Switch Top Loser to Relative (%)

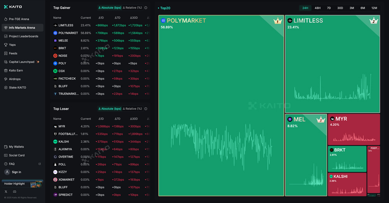pyautogui.click(x=132, y=109)
